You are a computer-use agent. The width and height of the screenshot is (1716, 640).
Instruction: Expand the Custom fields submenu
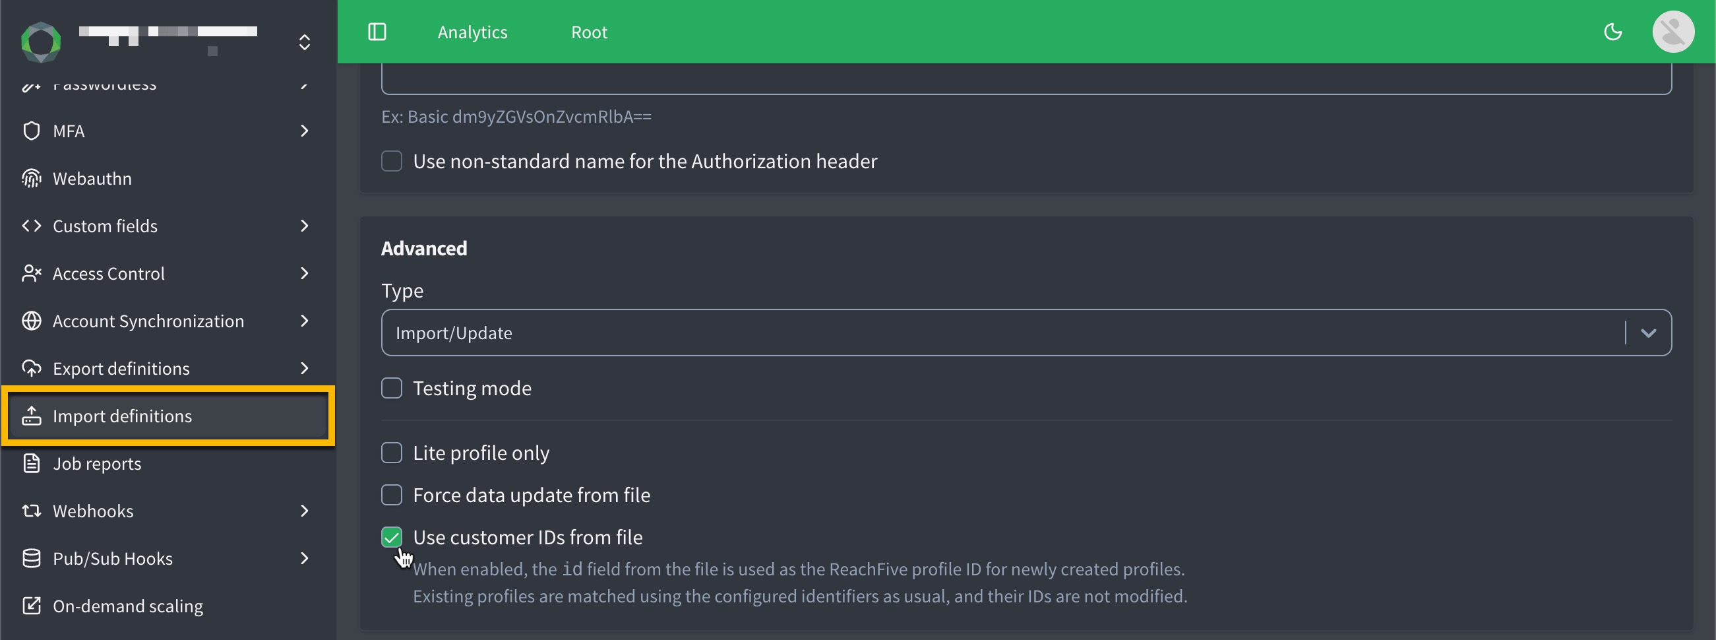[305, 226]
